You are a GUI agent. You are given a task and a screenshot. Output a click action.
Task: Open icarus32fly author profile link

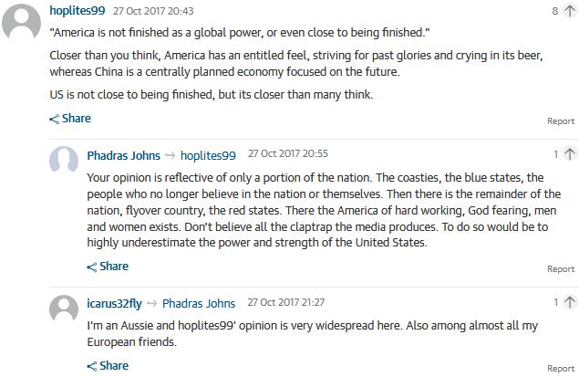coord(115,303)
